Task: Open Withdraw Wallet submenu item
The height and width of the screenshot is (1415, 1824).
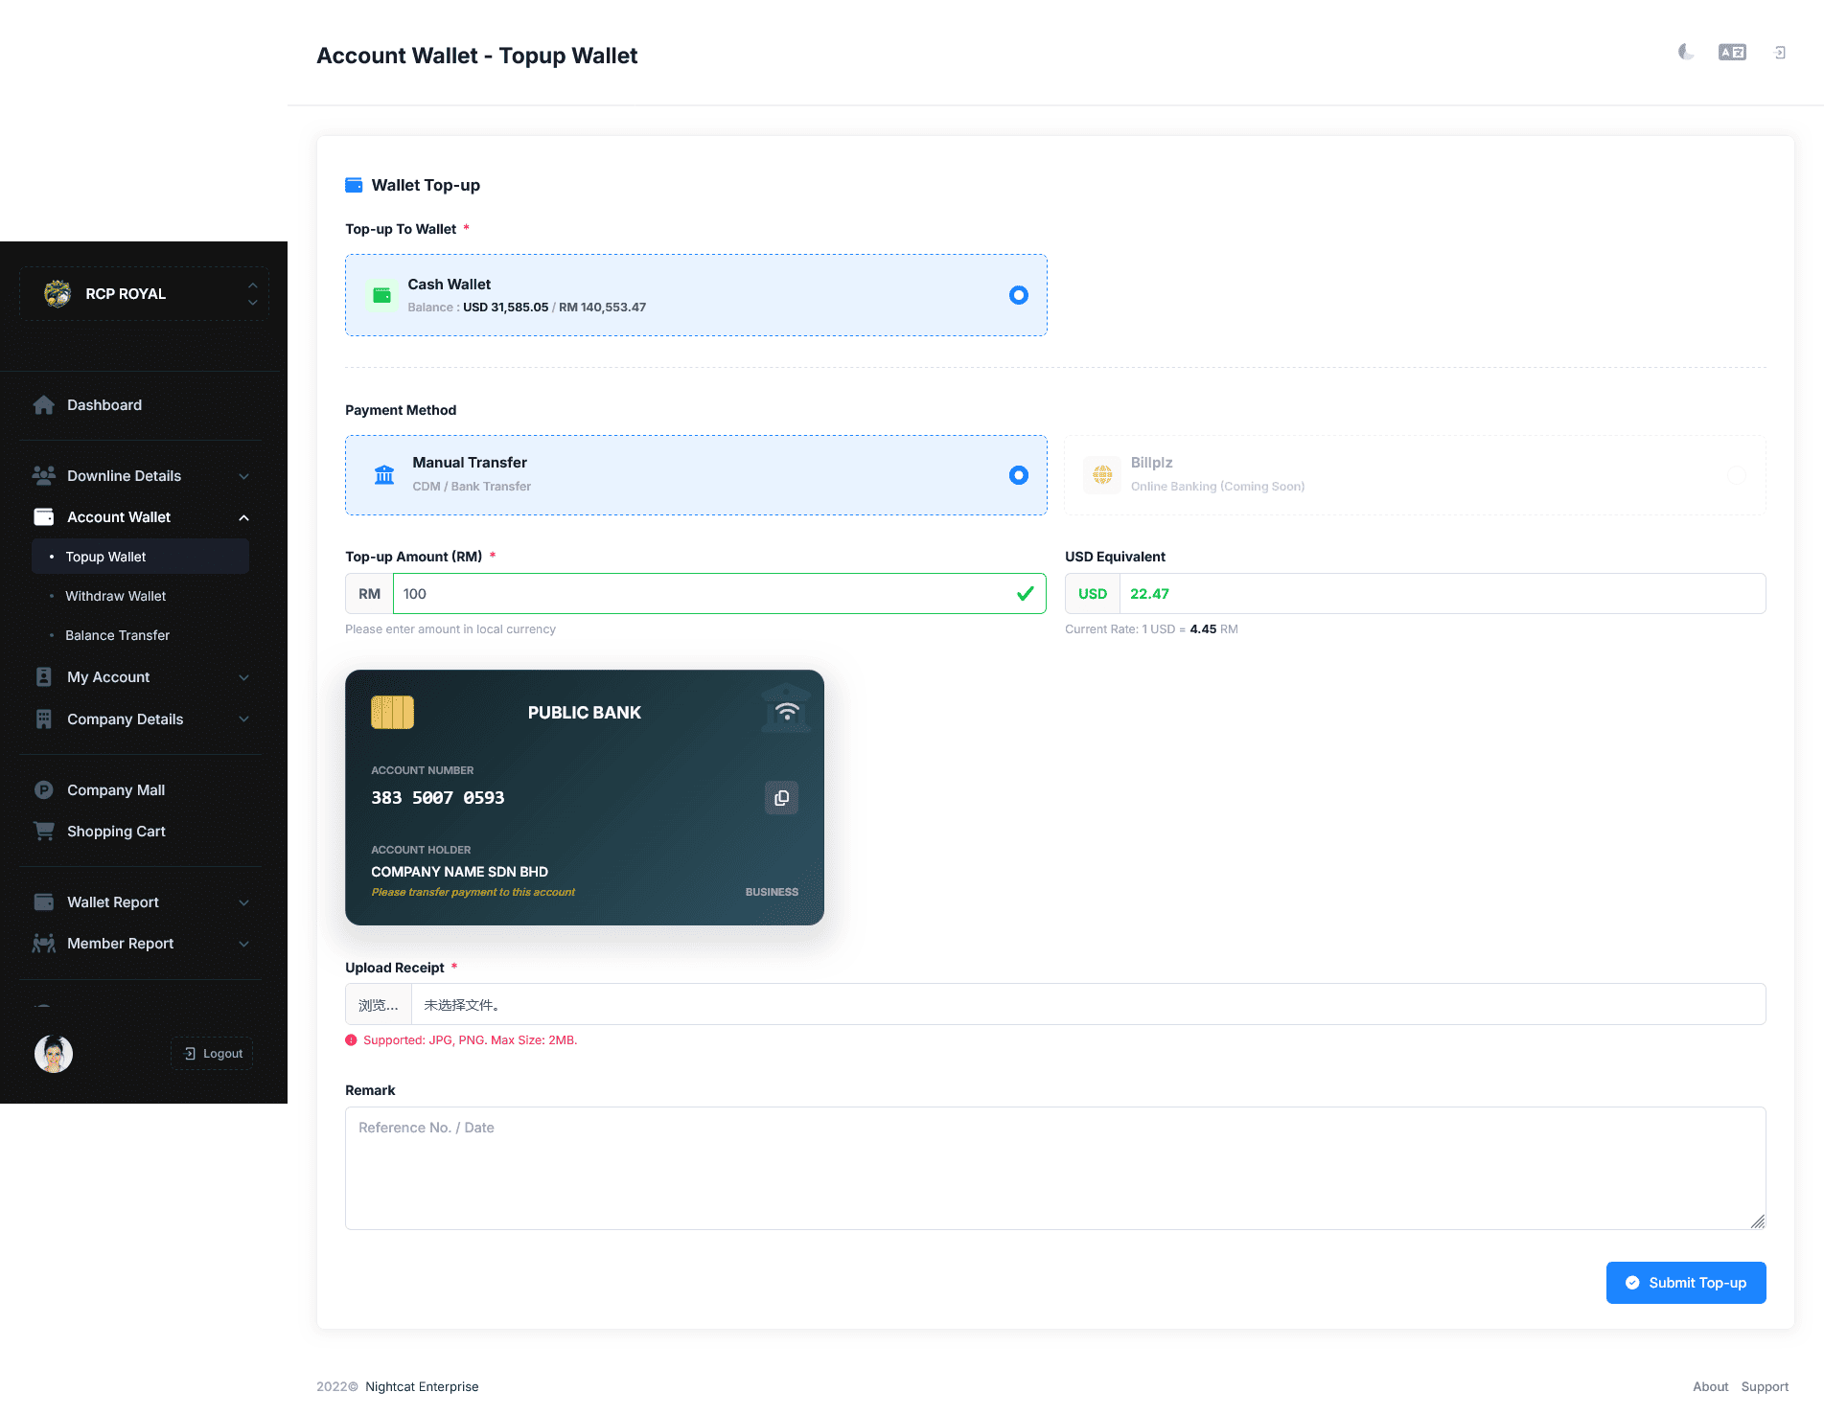Action: (x=140, y=596)
